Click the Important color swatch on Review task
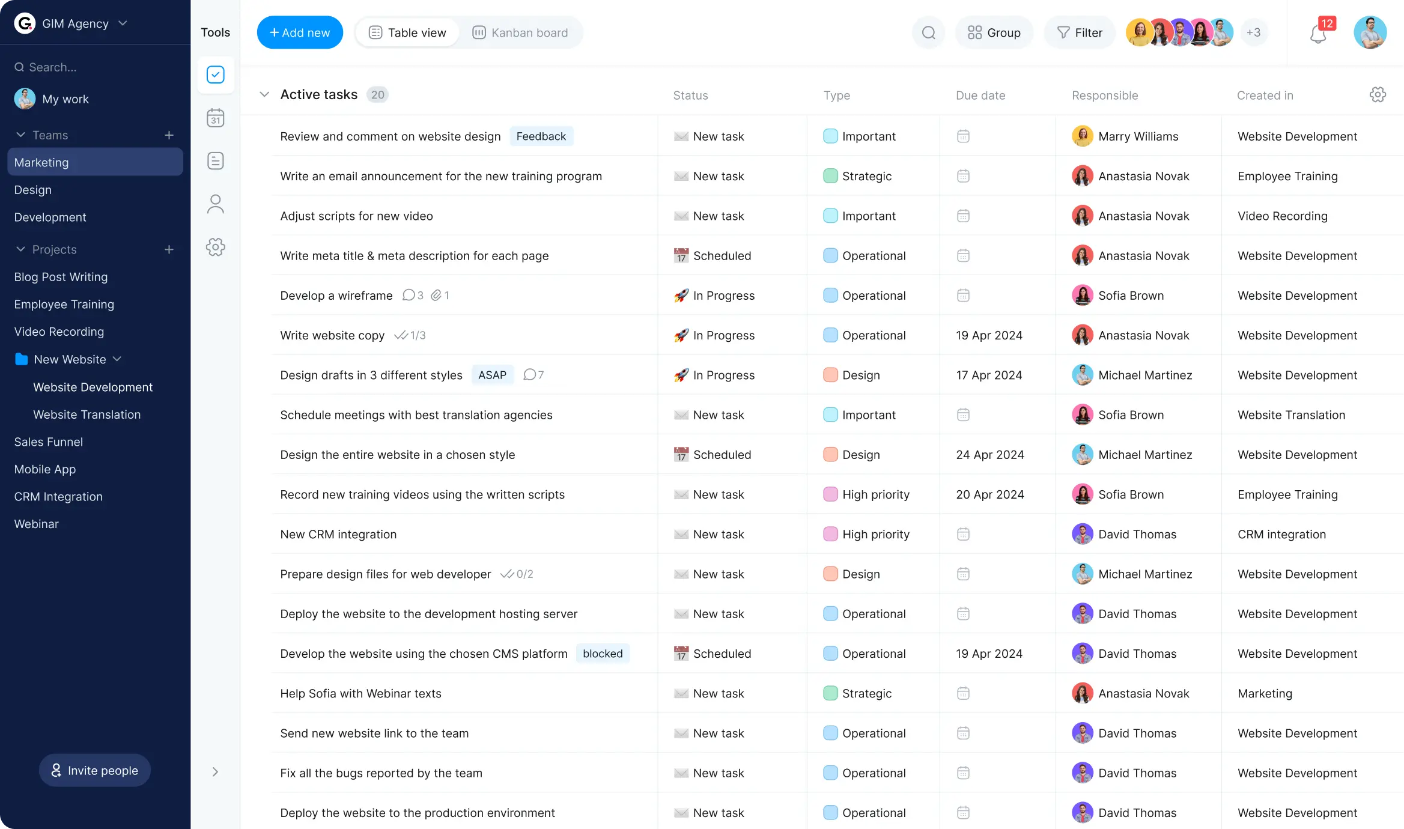Screen dimensions: 1404x829 coord(830,136)
